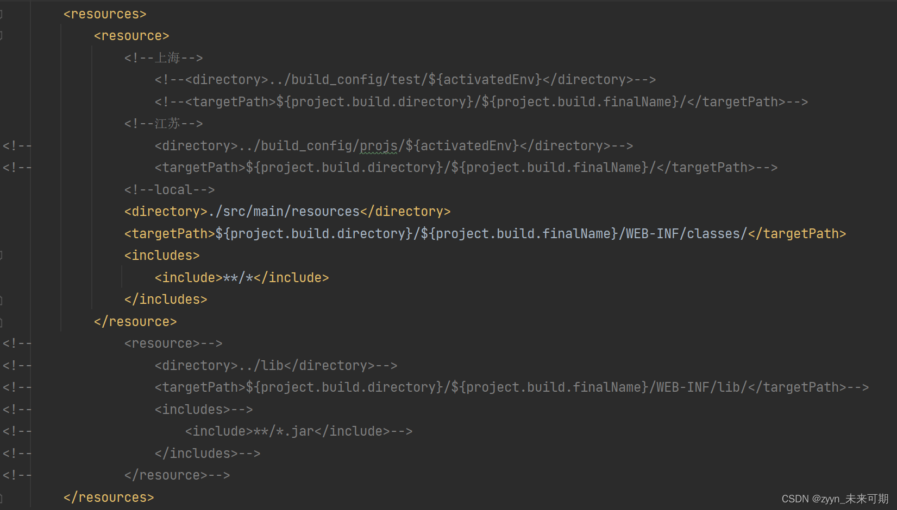
Task: Click the commented targetPath line under 江苏
Action: pos(466,168)
